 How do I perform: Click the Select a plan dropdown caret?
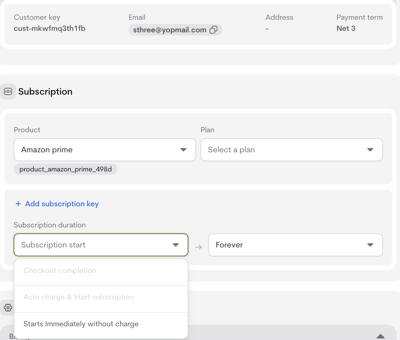click(x=370, y=150)
